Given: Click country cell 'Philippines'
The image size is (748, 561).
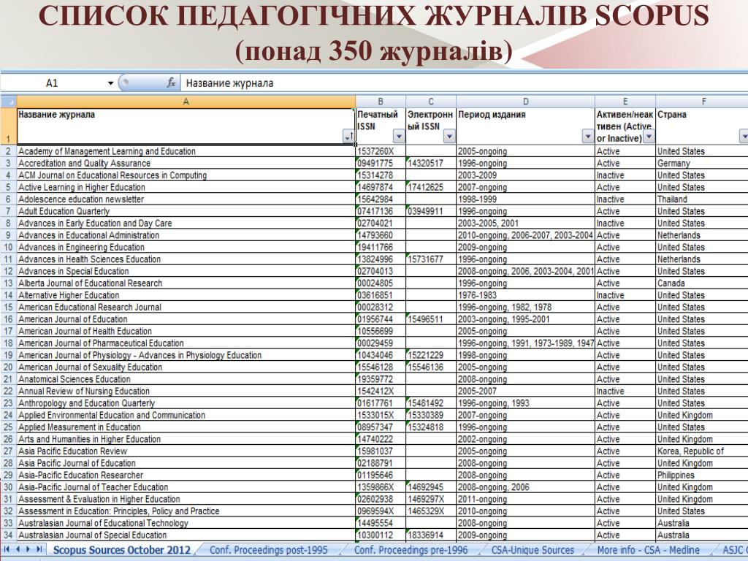Looking at the screenshot, I should [x=702, y=475].
